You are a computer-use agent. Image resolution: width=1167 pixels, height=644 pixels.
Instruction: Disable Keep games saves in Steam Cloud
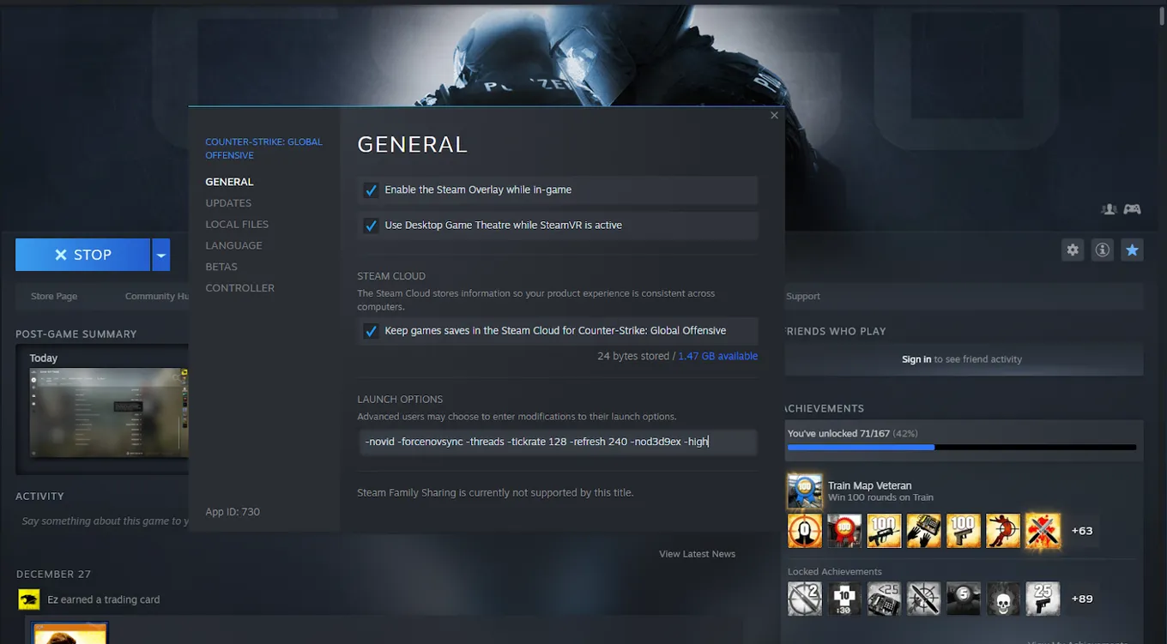click(371, 331)
